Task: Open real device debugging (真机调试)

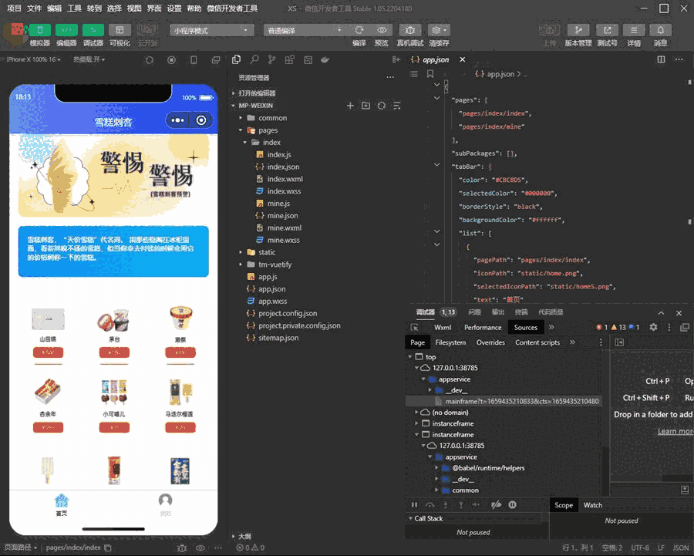Action: (409, 30)
